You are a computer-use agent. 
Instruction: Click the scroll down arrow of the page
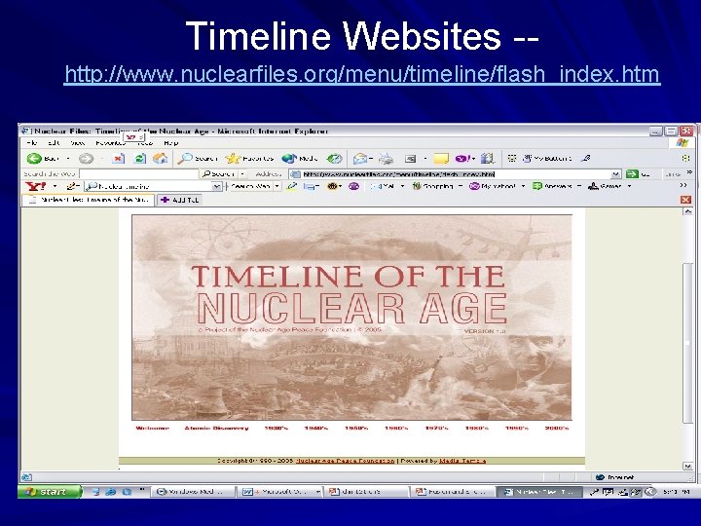coord(687,466)
